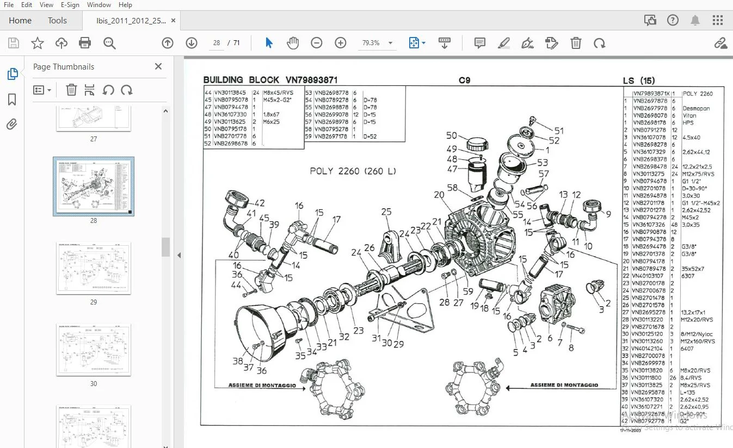Select the page 27 thumbnail

(94, 119)
